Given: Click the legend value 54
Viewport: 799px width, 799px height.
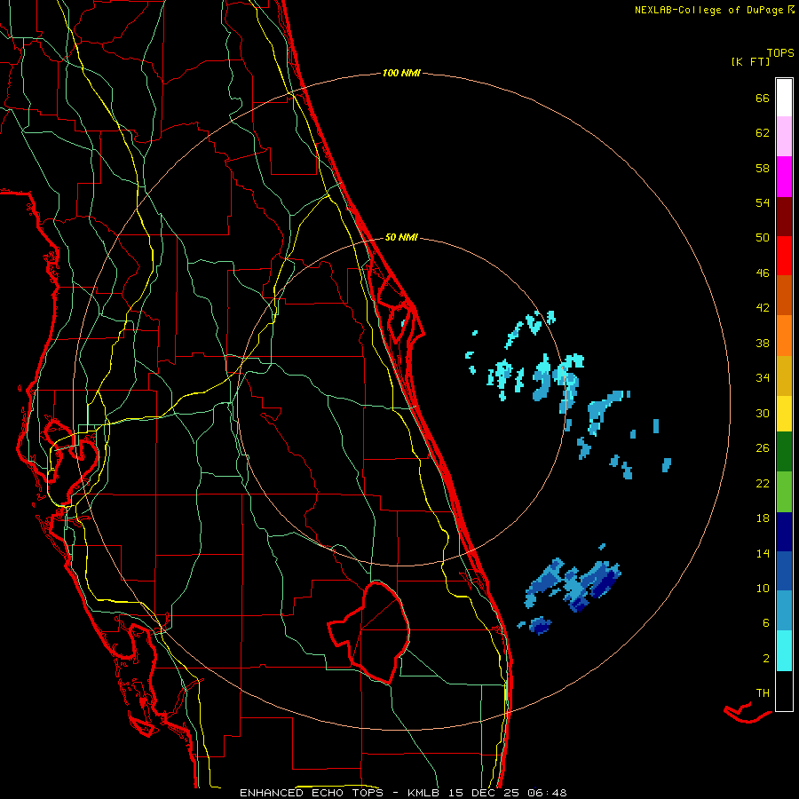Looking at the screenshot, I should [x=763, y=202].
